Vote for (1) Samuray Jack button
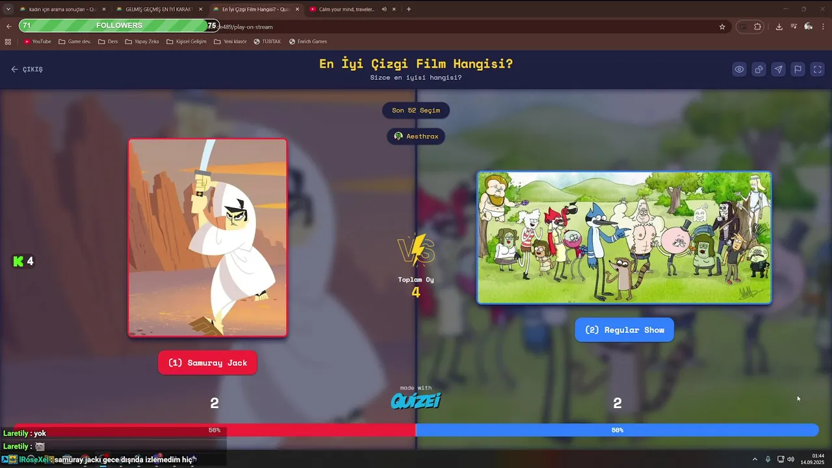Viewport: 832px width, 468px height. pyautogui.click(x=207, y=363)
